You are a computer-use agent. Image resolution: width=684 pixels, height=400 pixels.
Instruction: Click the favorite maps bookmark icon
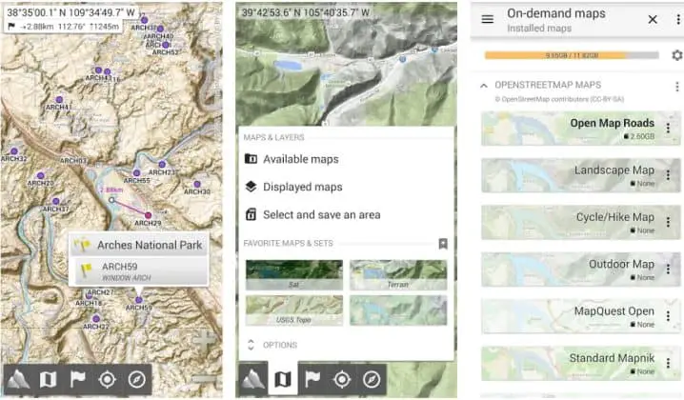[x=443, y=244]
